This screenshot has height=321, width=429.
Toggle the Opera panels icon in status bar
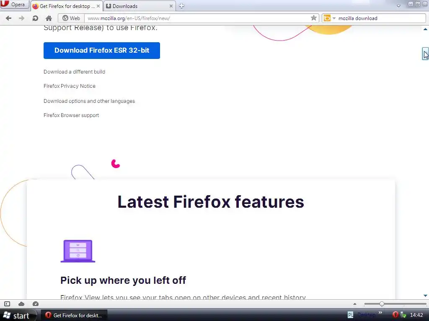tap(7, 304)
